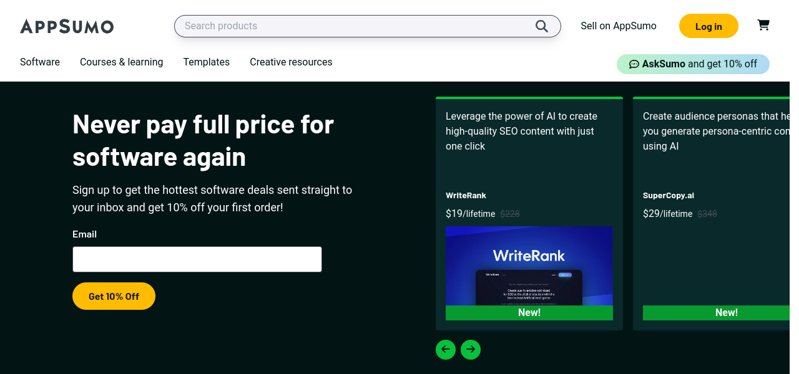Screen dimensions: 799x374
Task: Open the WriteRank preview image
Action: (x=529, y=266)
